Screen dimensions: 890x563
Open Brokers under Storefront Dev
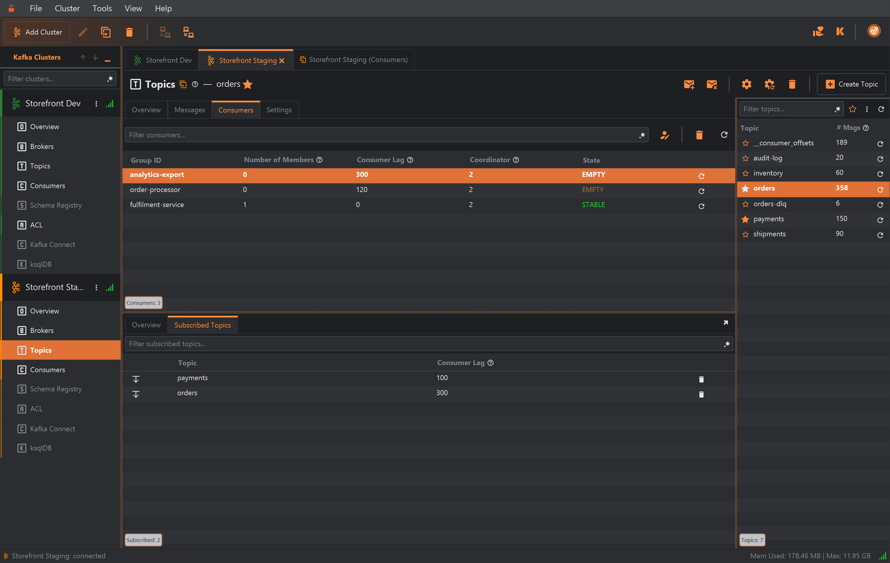[42, 146]
